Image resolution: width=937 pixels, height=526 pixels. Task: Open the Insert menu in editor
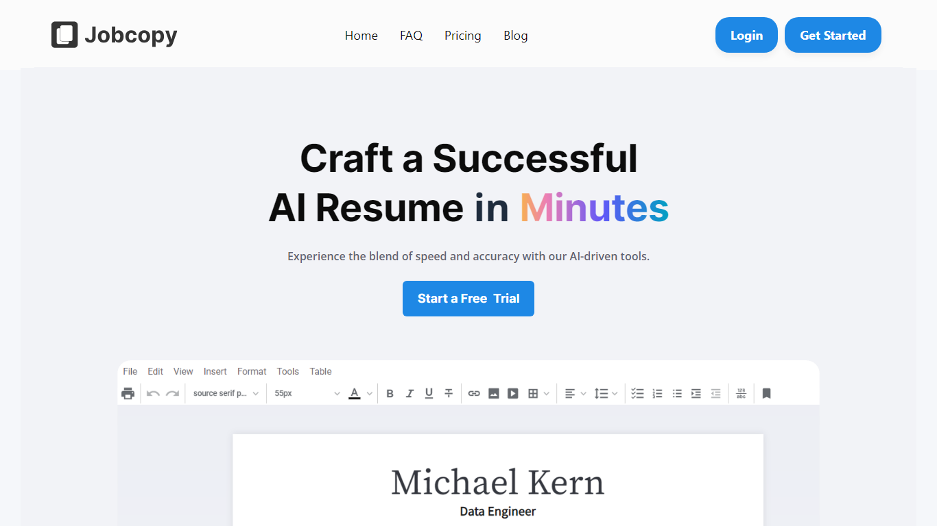coord(215,371)
